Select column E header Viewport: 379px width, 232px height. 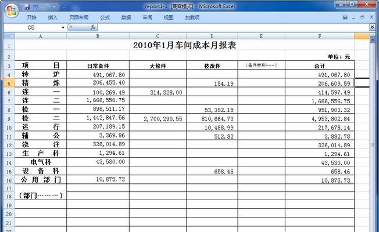(261, 36)
